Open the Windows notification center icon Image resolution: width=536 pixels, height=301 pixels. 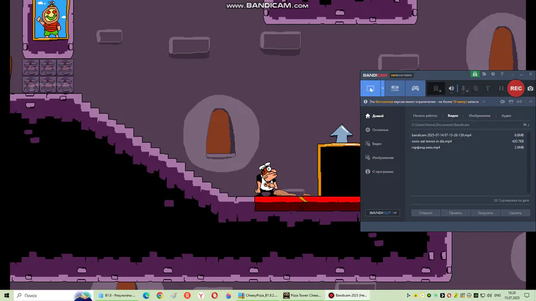(x=527, y=296)
